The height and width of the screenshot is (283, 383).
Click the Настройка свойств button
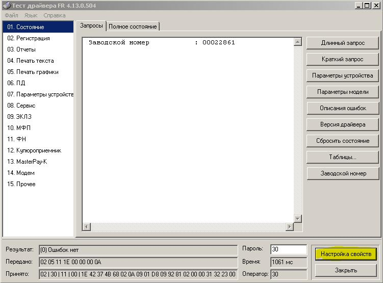pos(345,254)
